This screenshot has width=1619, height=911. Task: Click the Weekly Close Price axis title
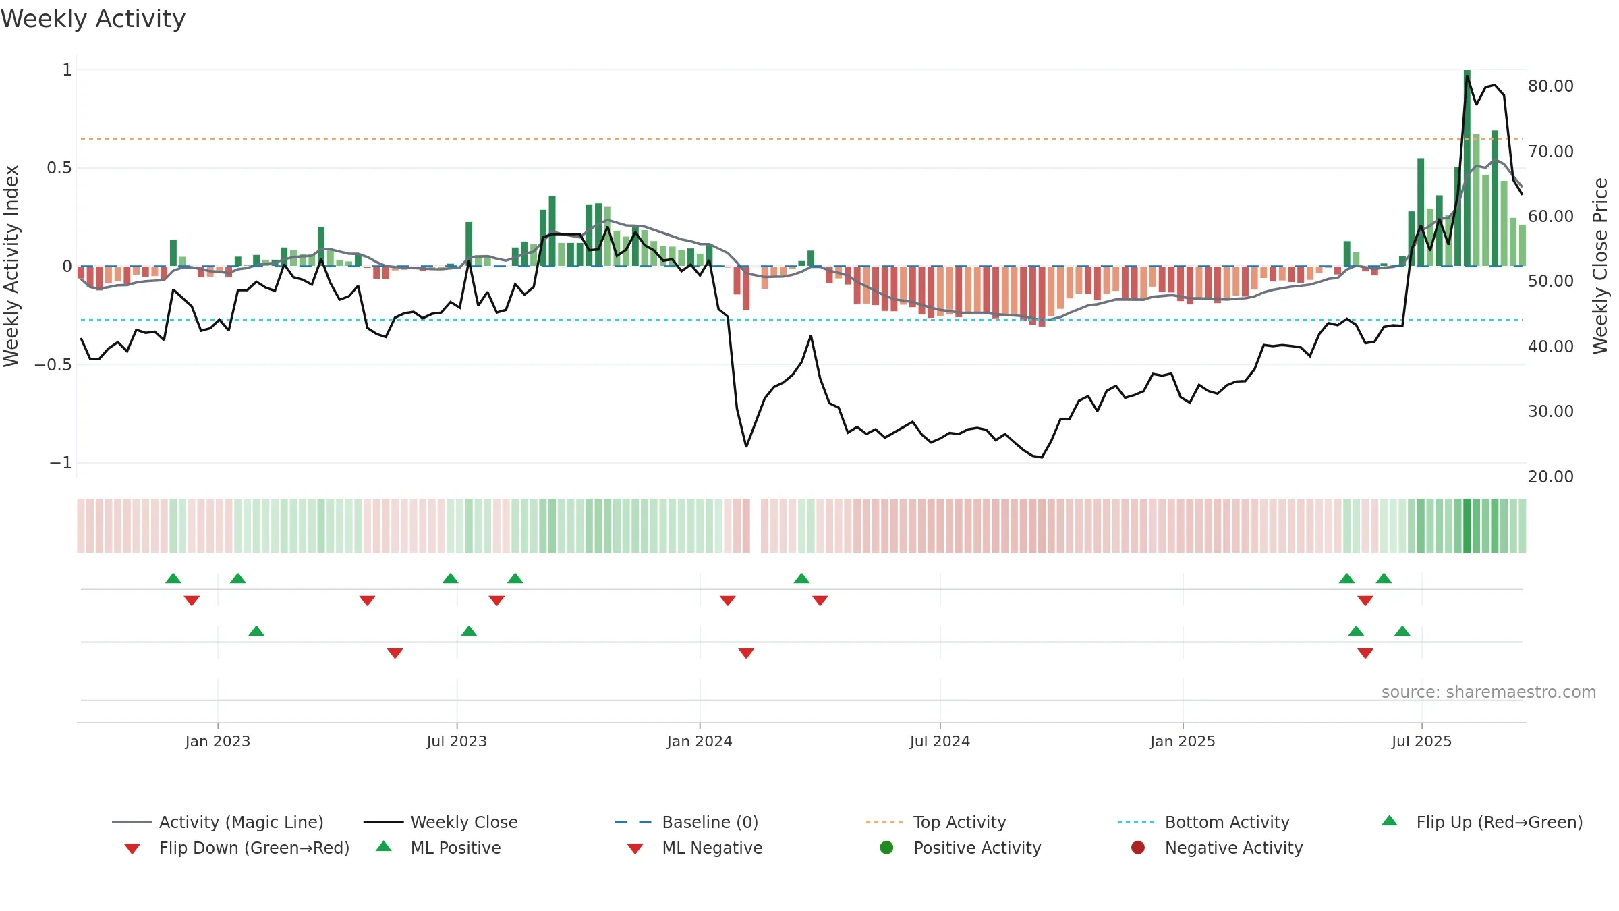pos(1600,266)
